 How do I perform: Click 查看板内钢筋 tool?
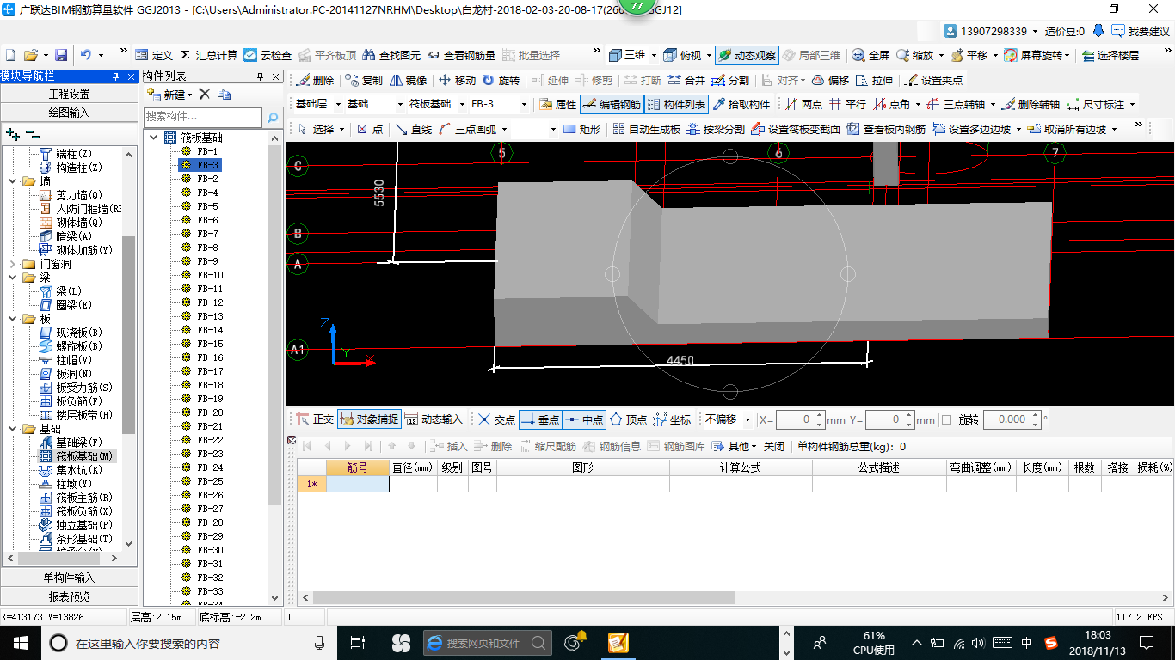886,129
